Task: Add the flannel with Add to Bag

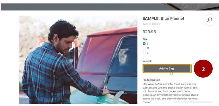Action: 166,68
